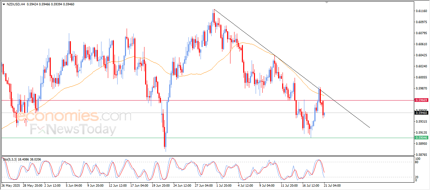430x190 pixels.
Task: Click the 0.59315 price axis value
Action: point(421,122)
